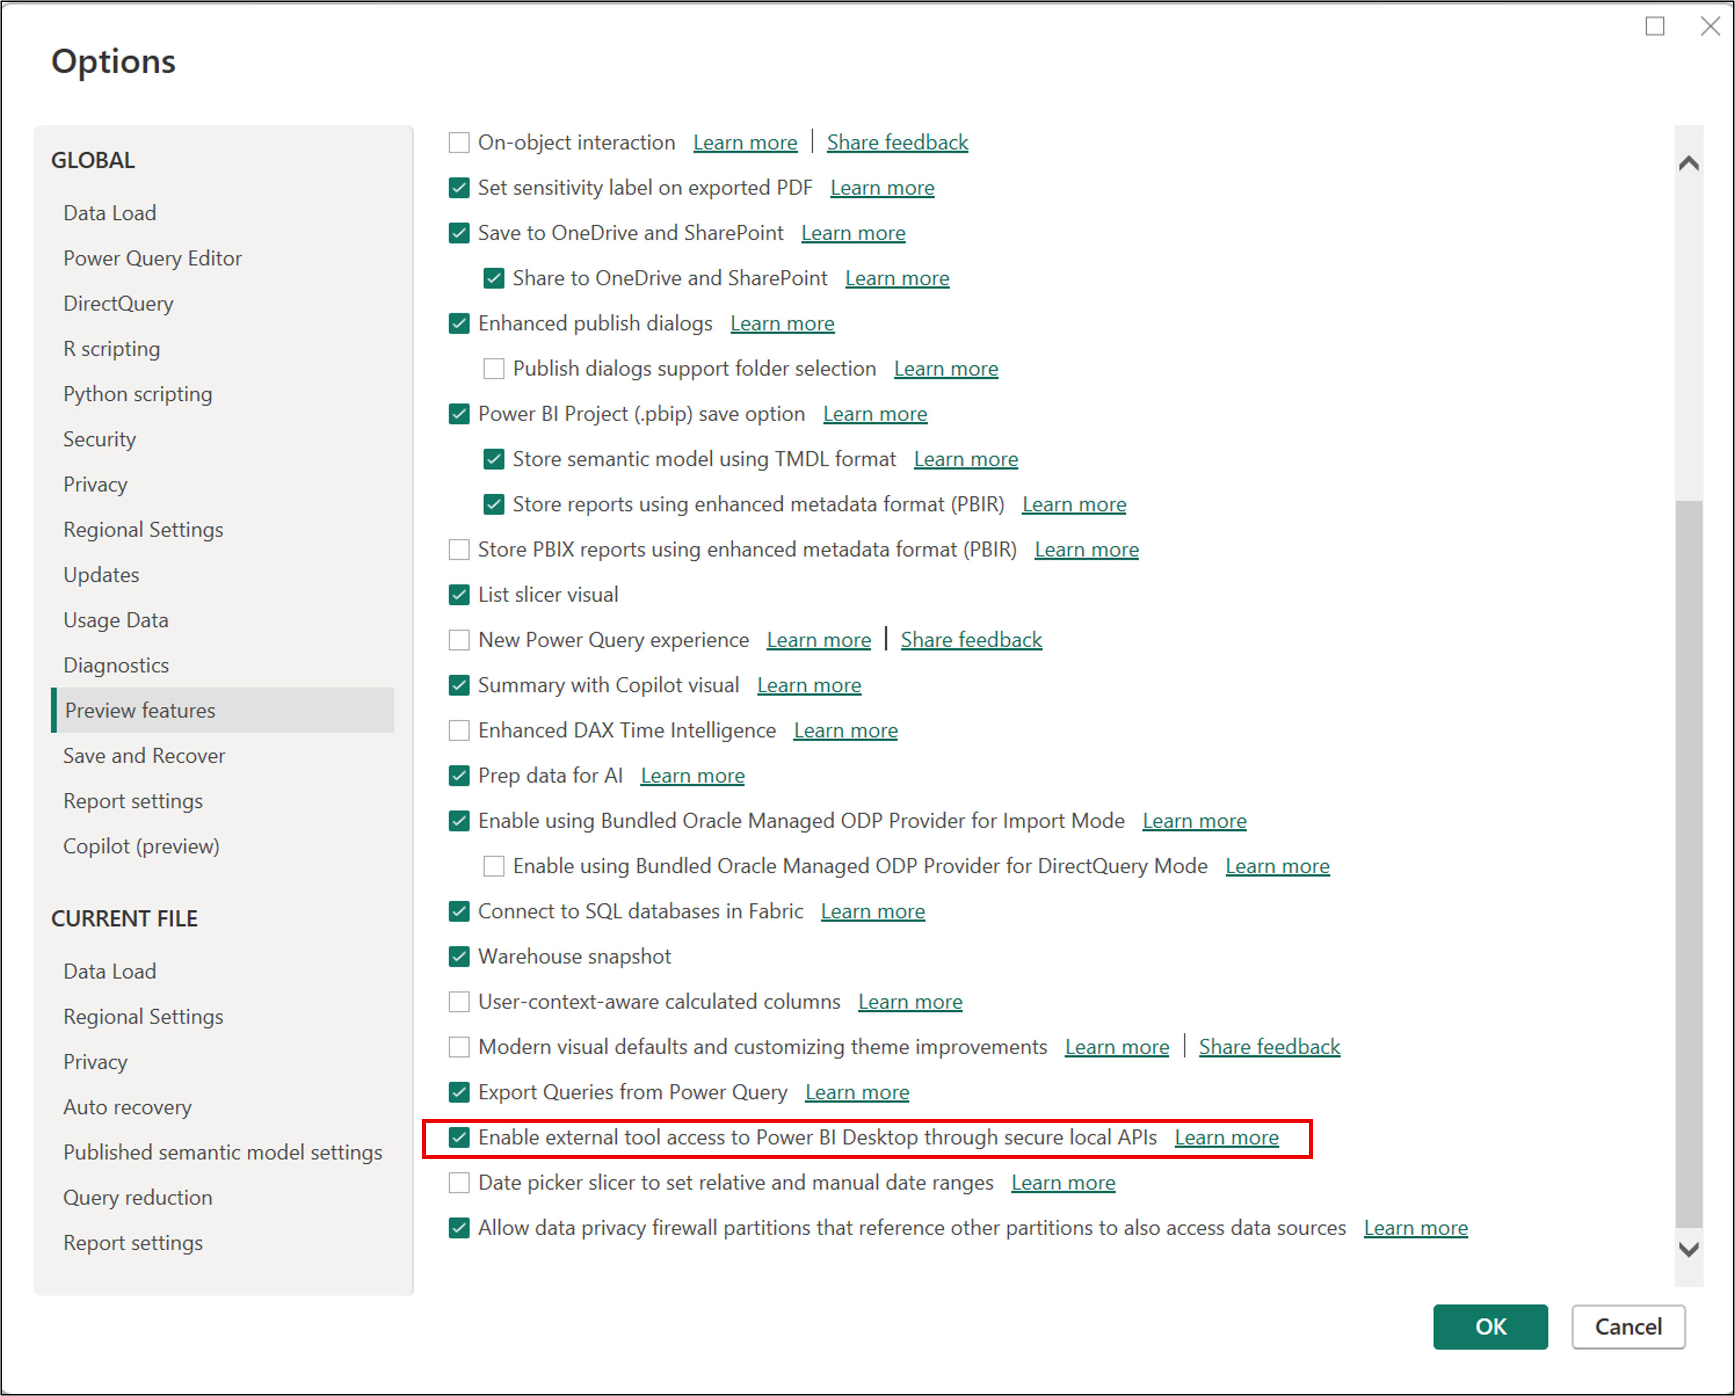
Task: Uncheck Set sensitivity label on exported PDF
Action: tap(459, 187)
